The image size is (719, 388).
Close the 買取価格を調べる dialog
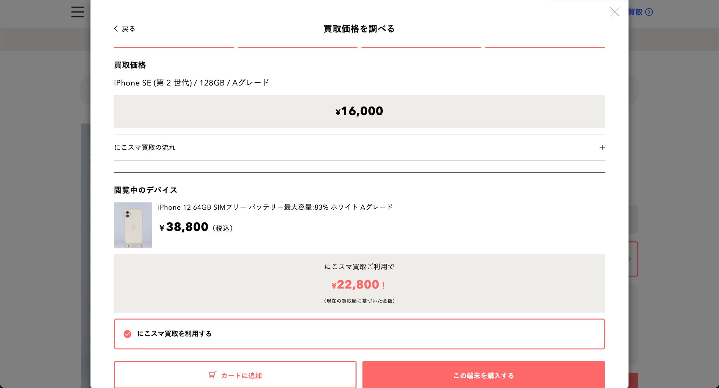(x=614, y=12)
